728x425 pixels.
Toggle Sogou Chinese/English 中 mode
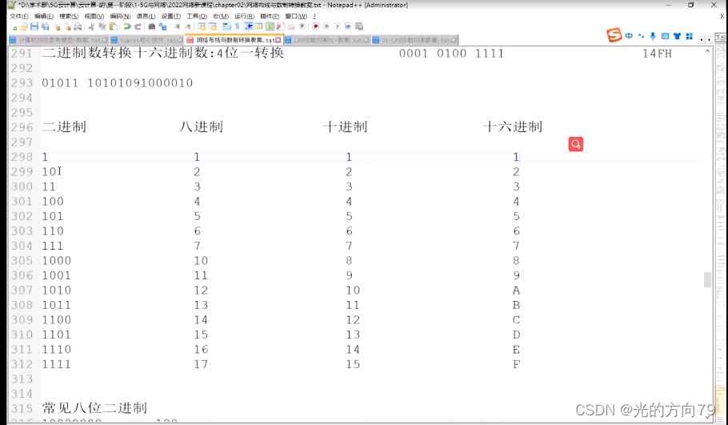click(629, 36)
